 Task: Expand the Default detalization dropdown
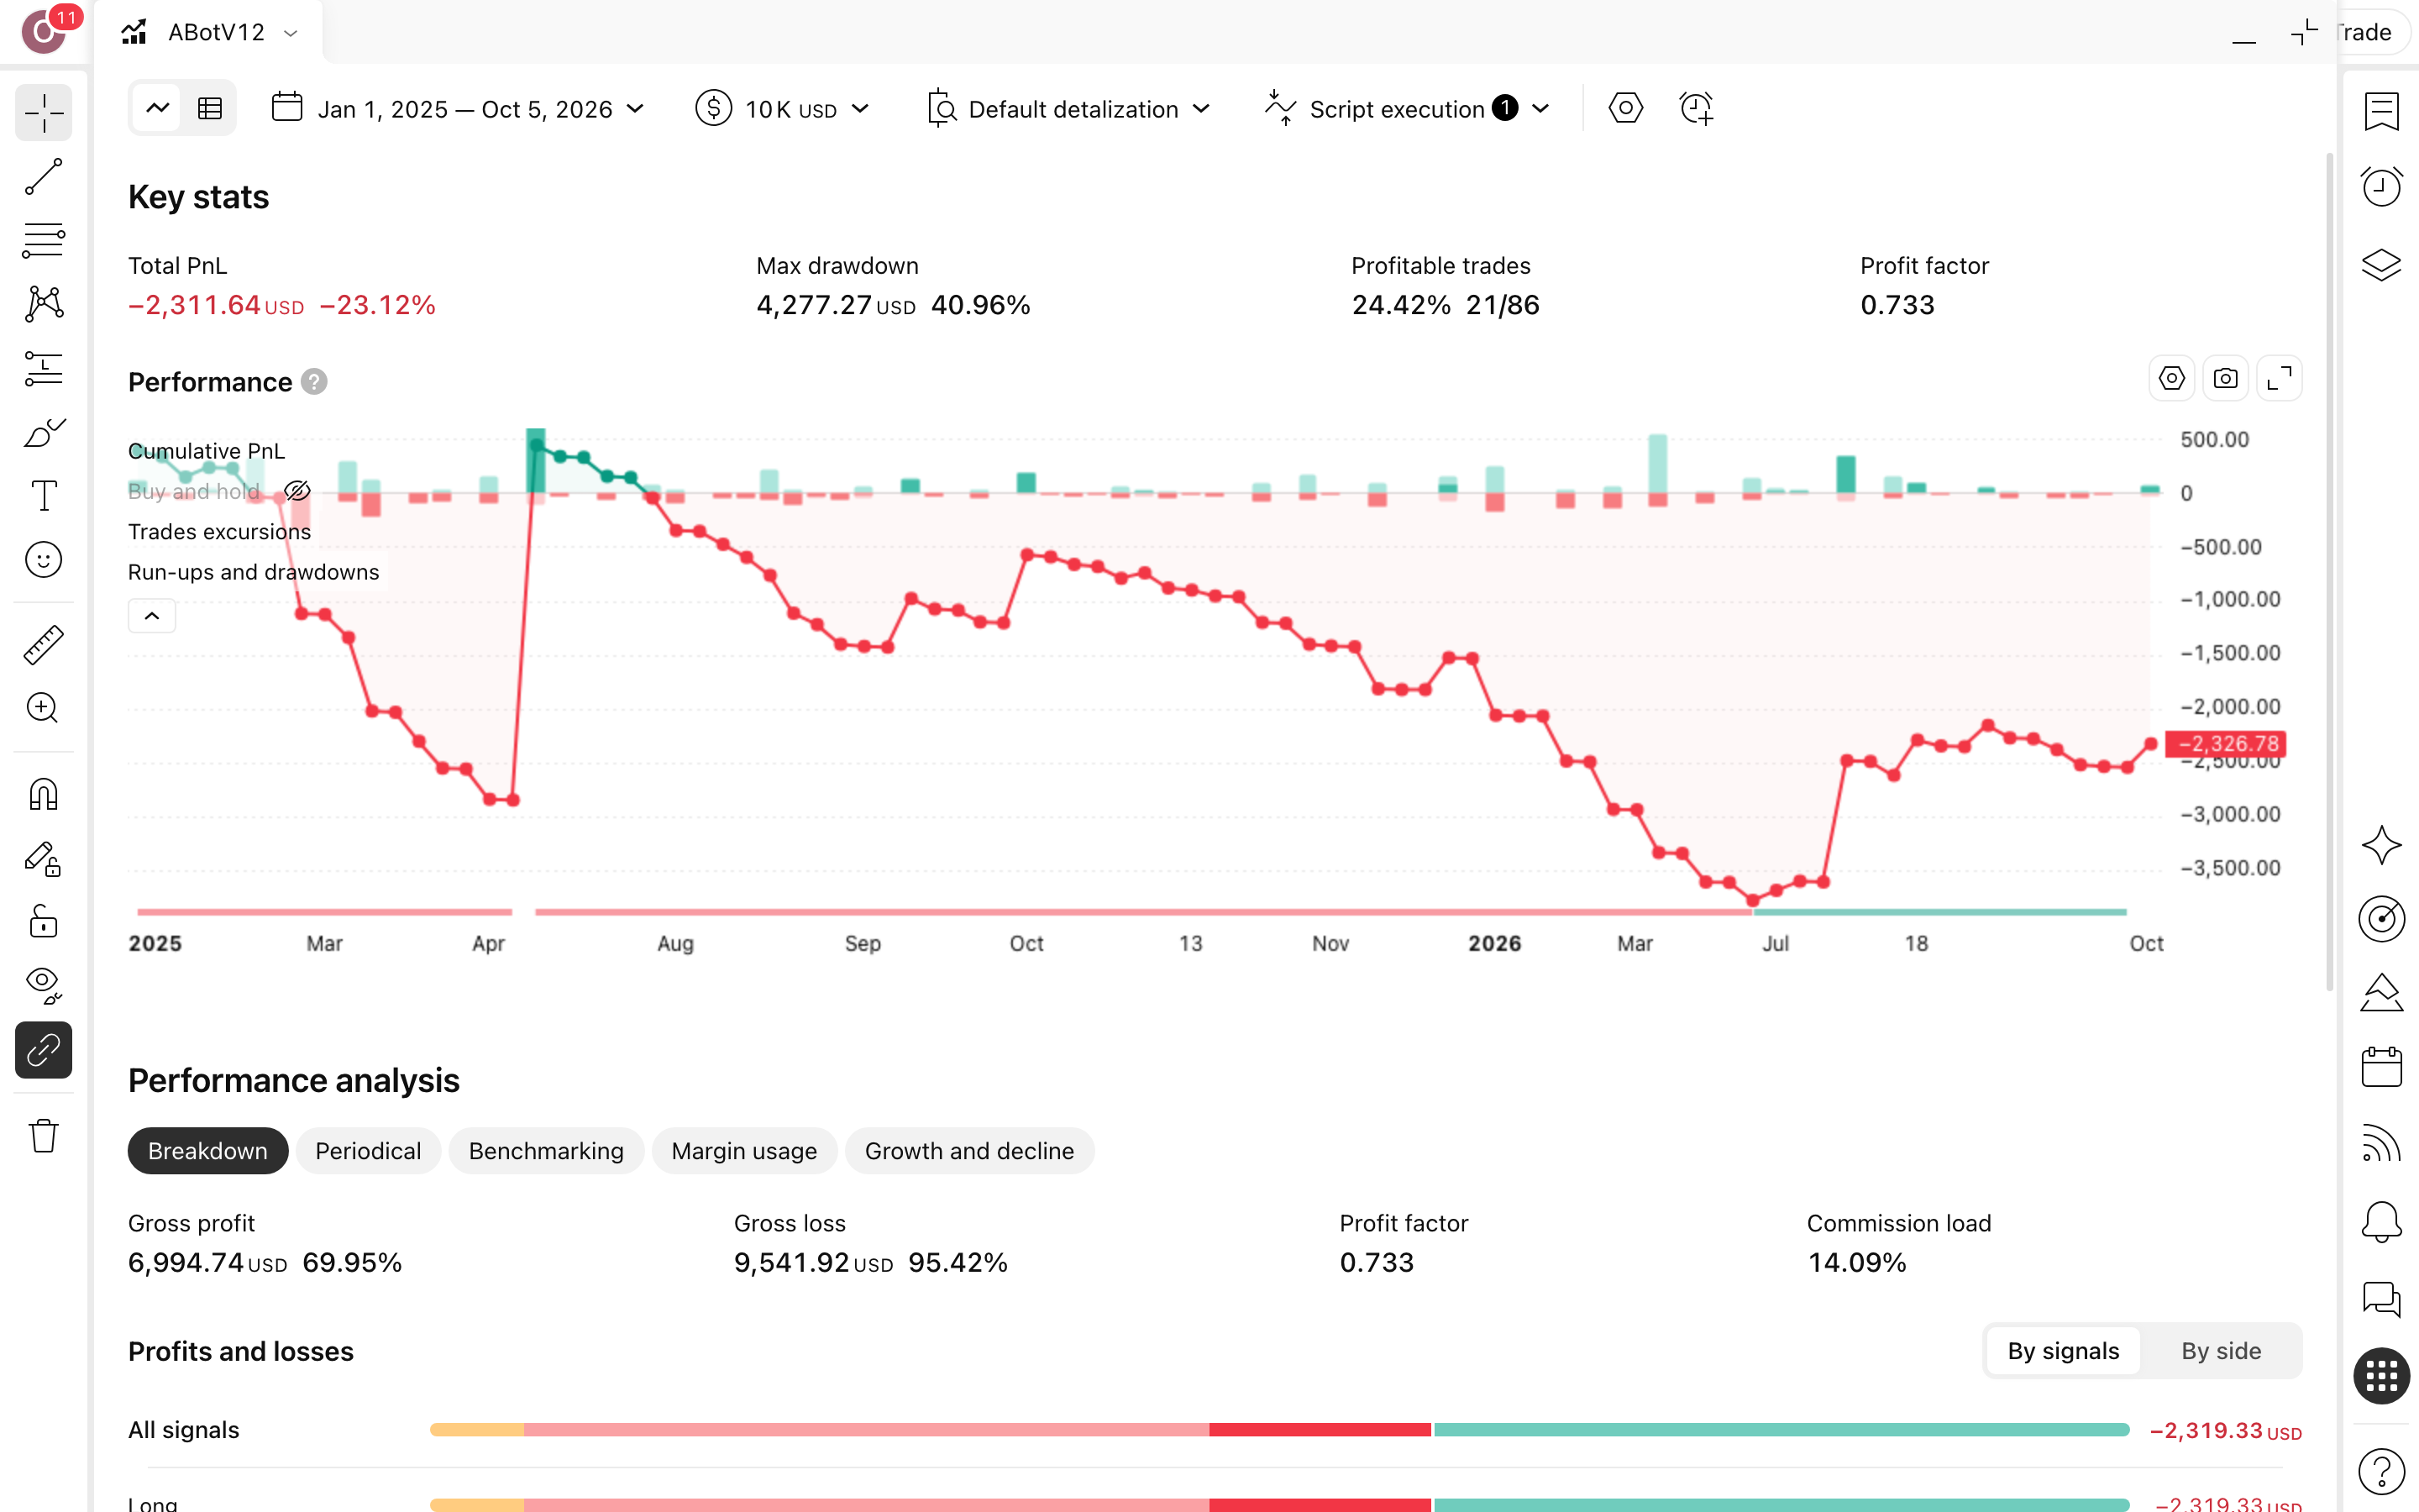coord(1069,108)
